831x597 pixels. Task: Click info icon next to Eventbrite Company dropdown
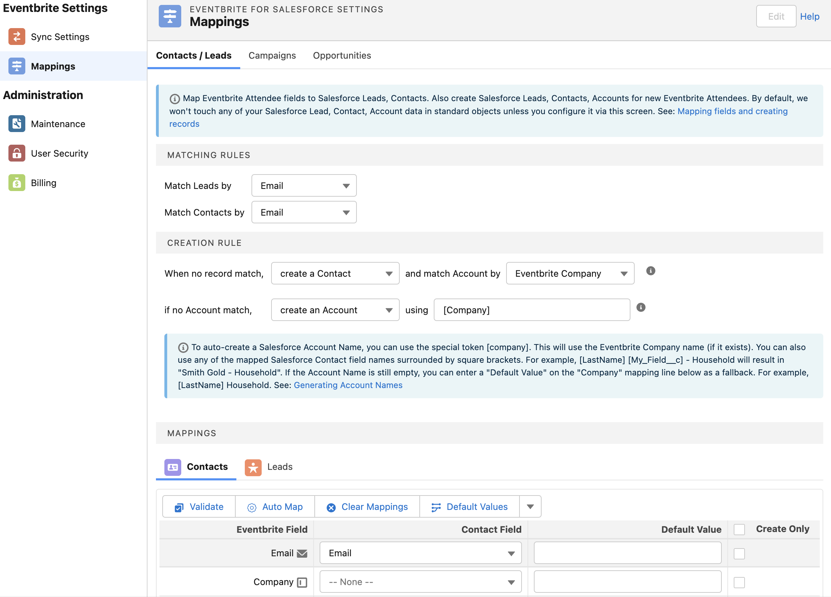[650, 271]
